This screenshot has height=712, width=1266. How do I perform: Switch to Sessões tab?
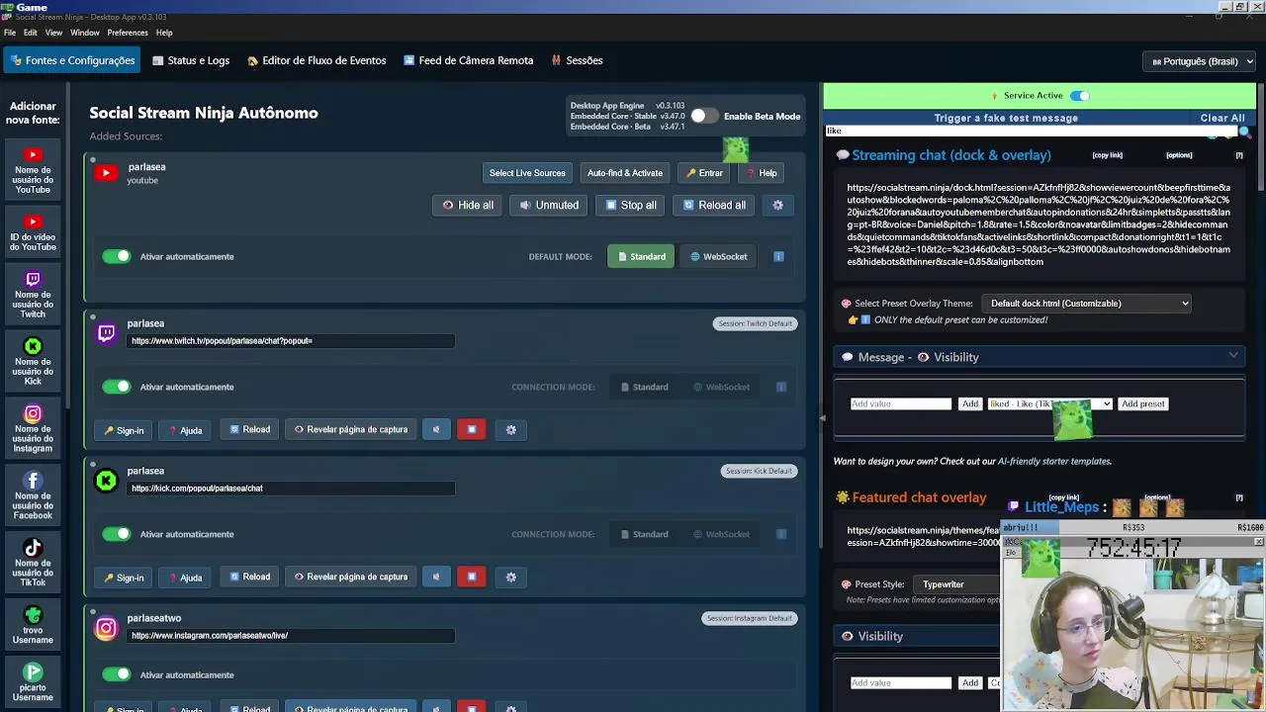577,60
